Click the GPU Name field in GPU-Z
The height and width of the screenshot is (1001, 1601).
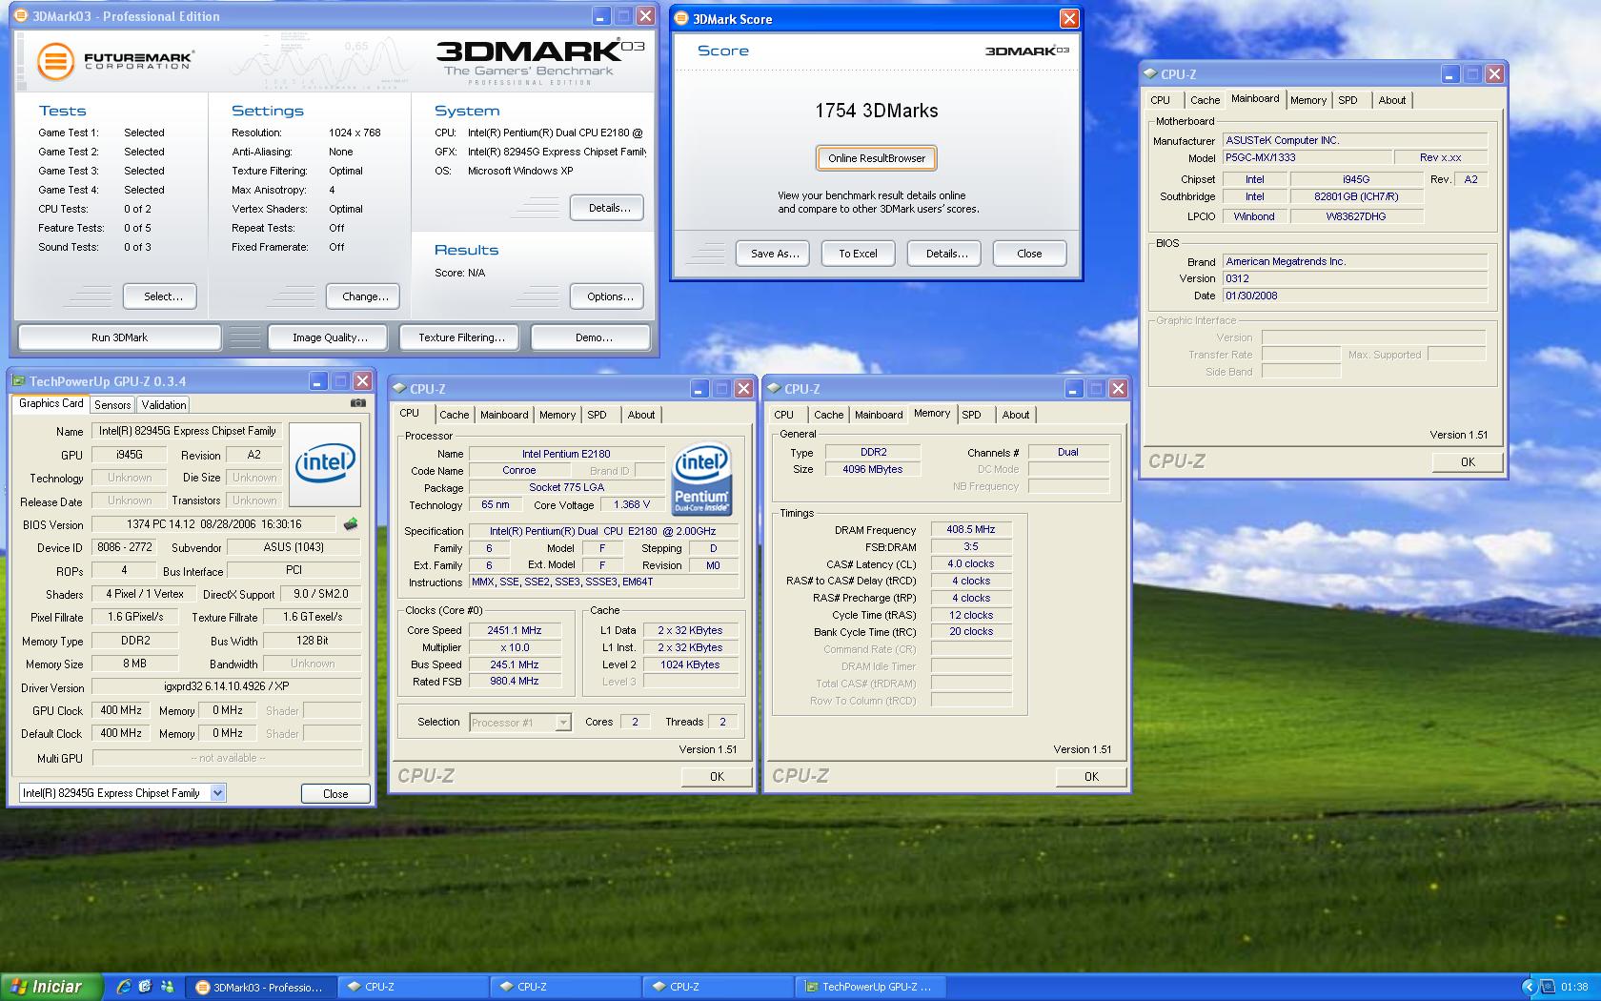188,431
